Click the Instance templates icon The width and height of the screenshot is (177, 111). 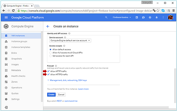pyautogui.click(x=6, y=47)
